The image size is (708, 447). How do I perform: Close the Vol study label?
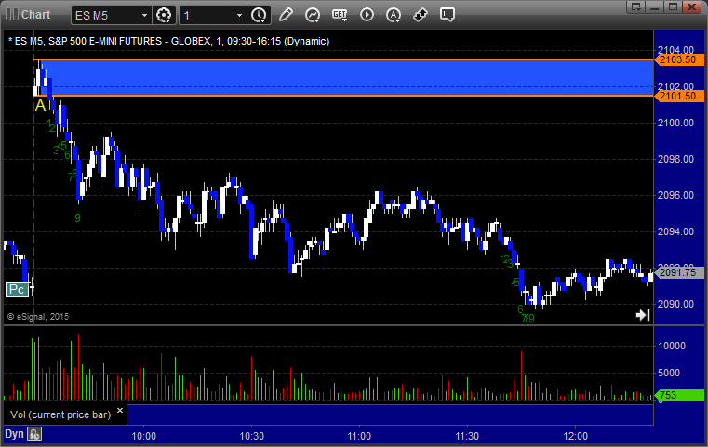(120, 411)
